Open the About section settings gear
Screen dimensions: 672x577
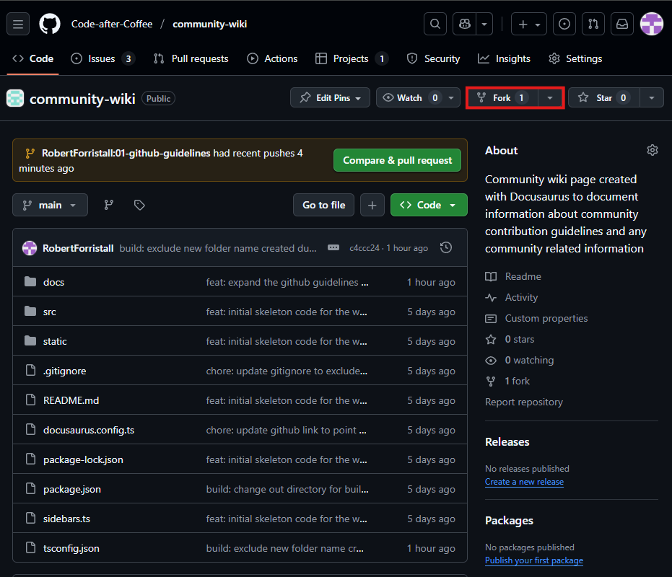point(652,150)
